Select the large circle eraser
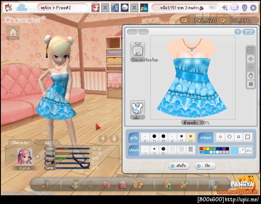The image size is (261, 204). 229,137
